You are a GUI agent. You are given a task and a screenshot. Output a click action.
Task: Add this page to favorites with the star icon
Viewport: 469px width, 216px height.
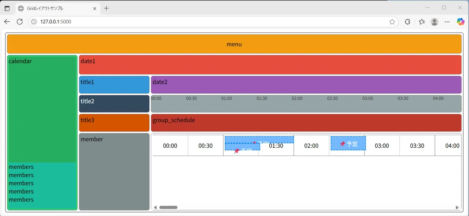point(392,22)
